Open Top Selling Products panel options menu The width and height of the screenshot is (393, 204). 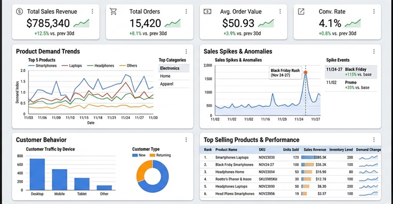point(374,140)
